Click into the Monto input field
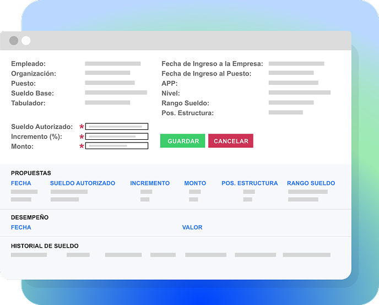 coord(117,146)
